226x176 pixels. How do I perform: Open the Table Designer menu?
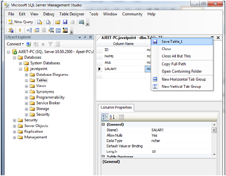click(x=72, y=14)
